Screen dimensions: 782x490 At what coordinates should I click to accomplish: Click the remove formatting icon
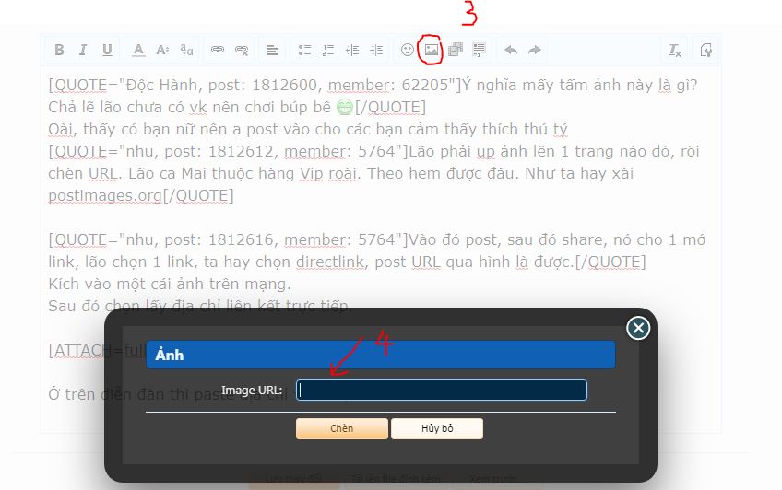pyautogui.click(x=675, y=50)
